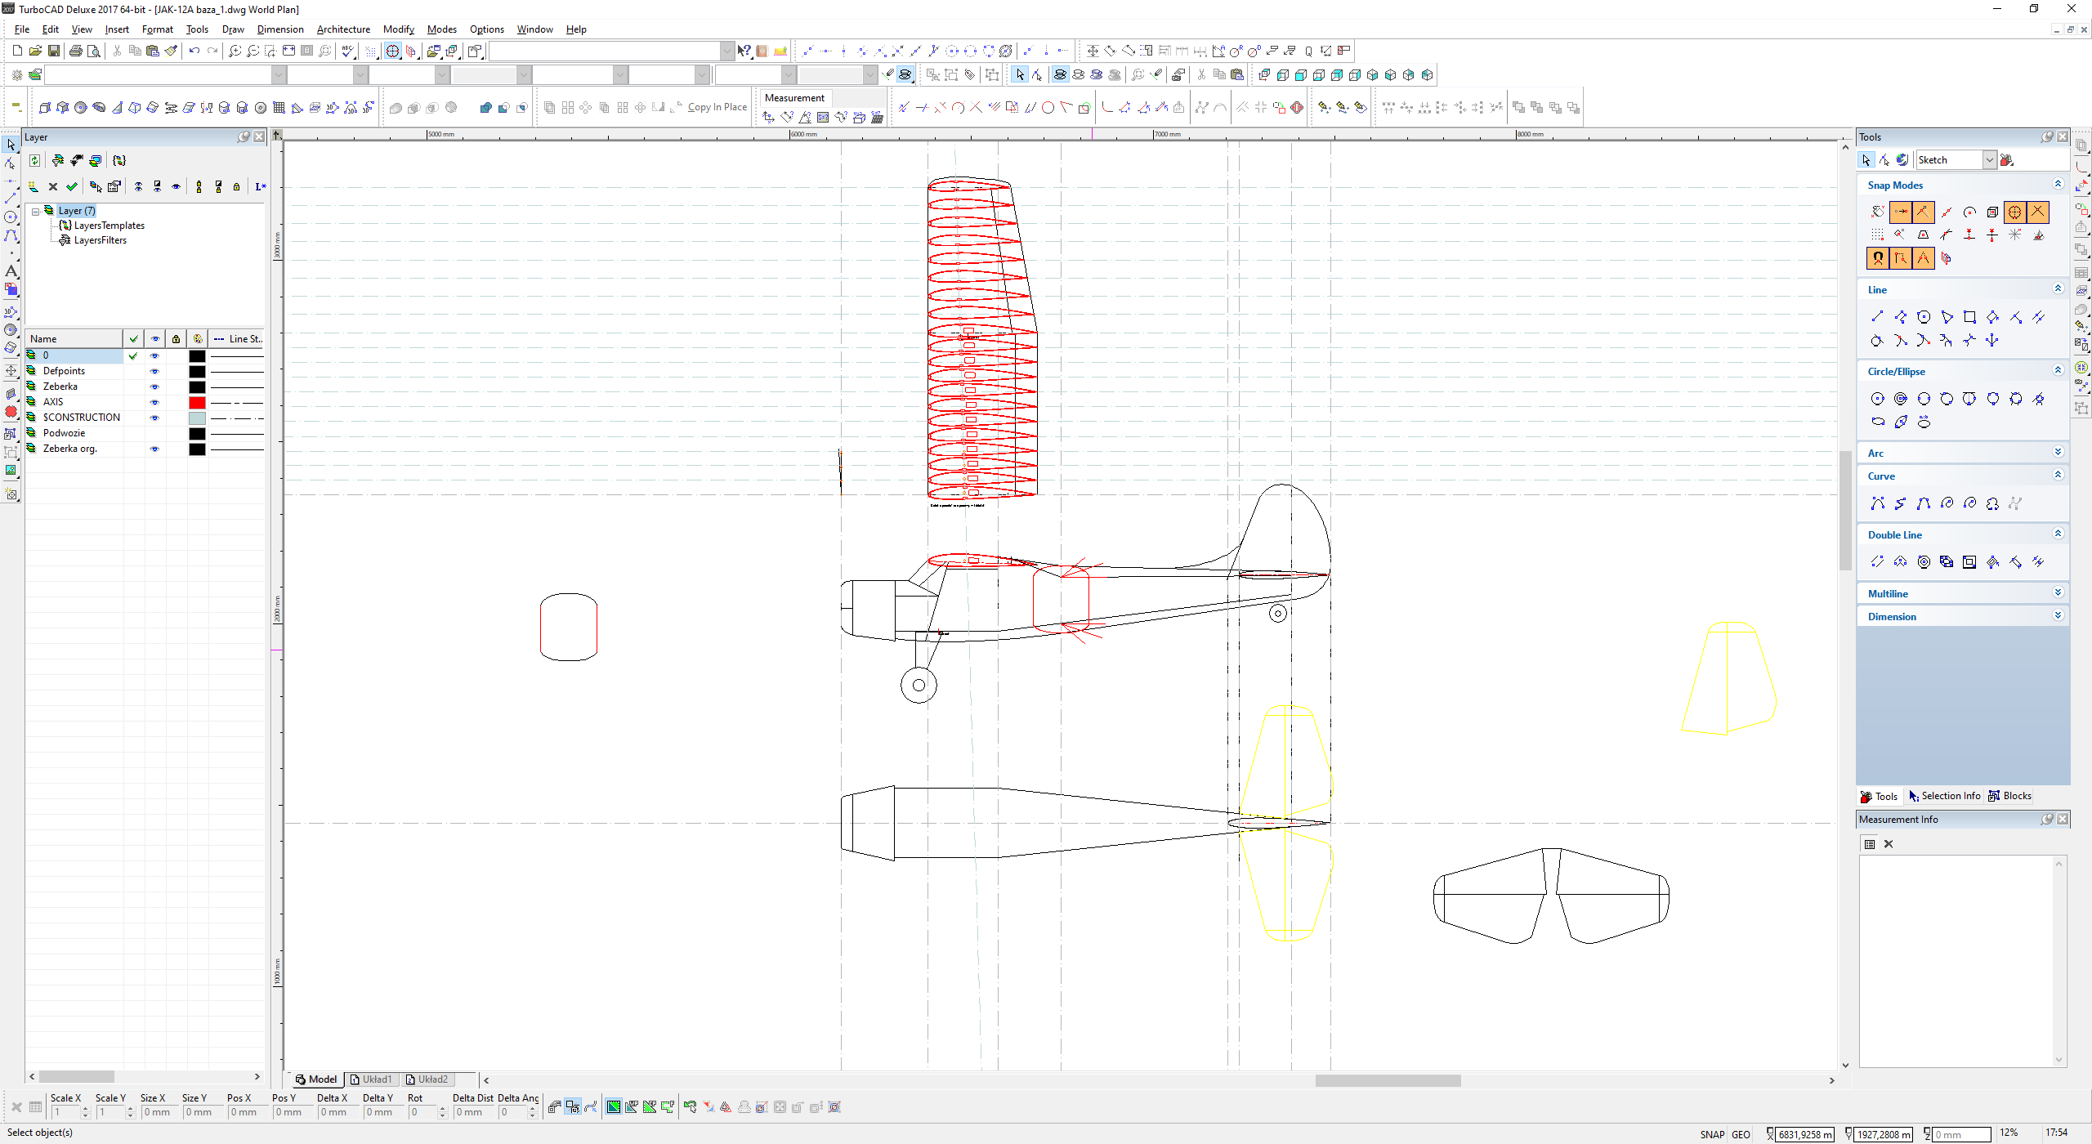Click the Copy In Place button
Screen dimensions: 2092x1144
pyautogui.click(x=717, y=107)
